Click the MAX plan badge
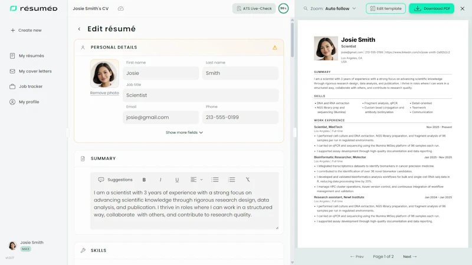 [25, 249]
